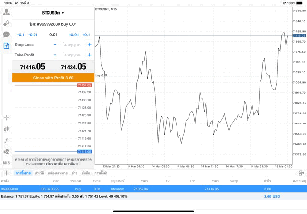
Task: Activate the crosshair cursor tool
Action: 6,118
